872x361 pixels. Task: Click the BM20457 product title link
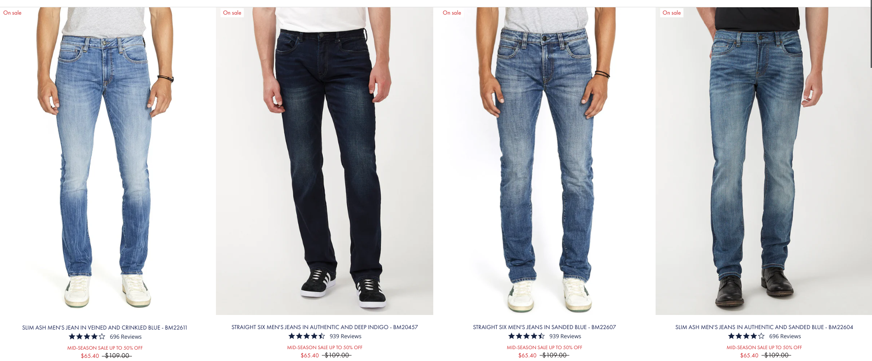[325, 327]
